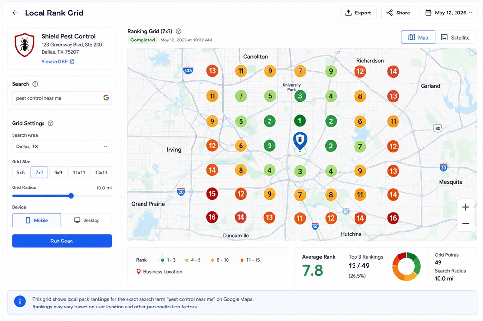Click the rankings donut chart

pyautogui.click(x=406, y=266)
